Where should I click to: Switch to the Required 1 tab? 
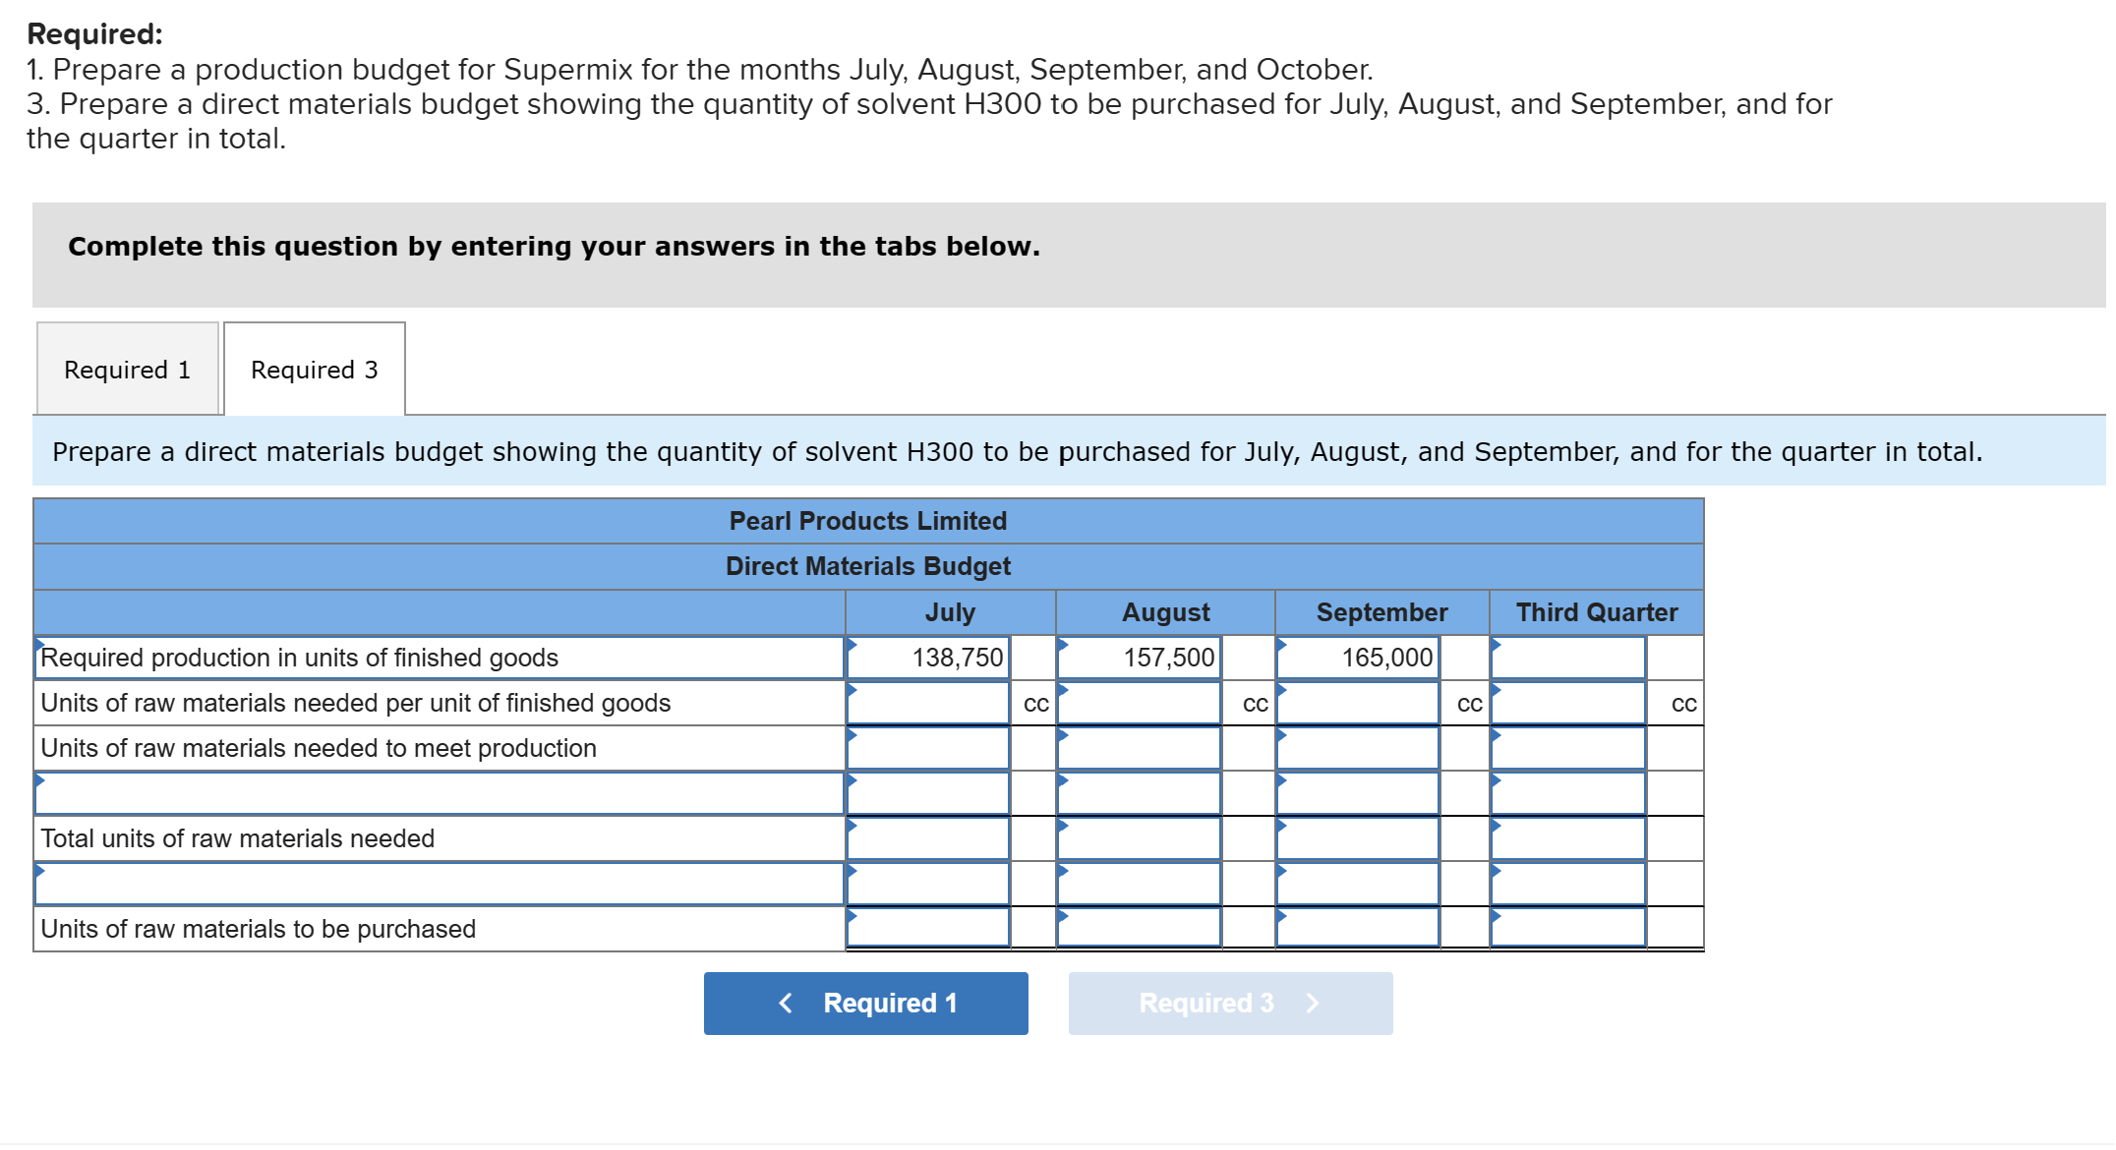[x=126, y=369]
